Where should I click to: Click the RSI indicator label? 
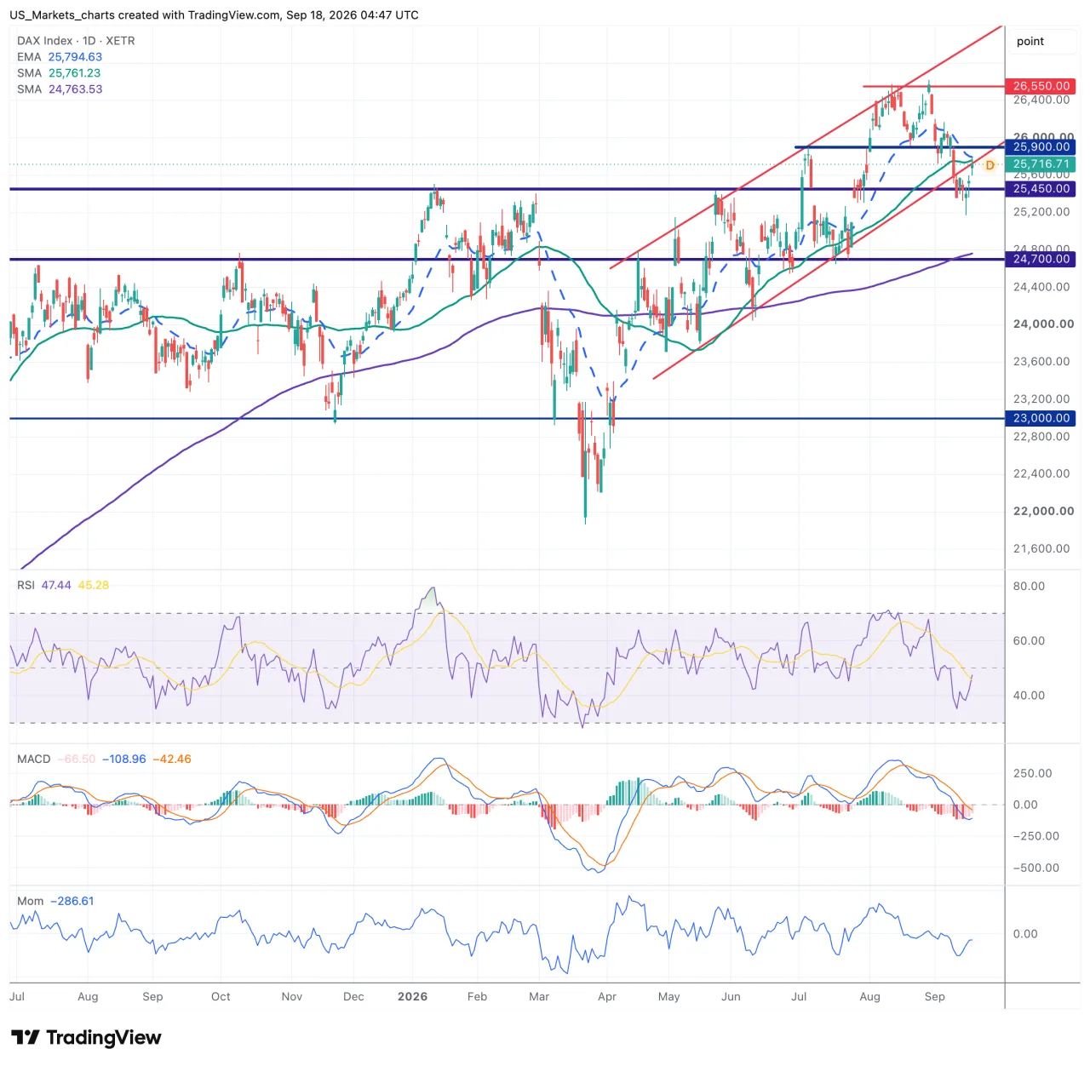[26, 585]
